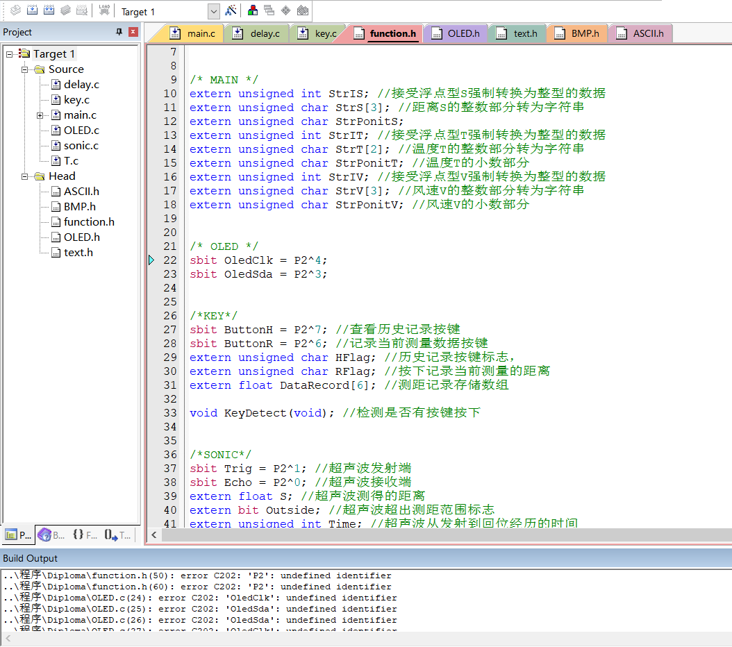
Task: Click the editor horizontal scrollbar left arrow
Action: [154, 535]
